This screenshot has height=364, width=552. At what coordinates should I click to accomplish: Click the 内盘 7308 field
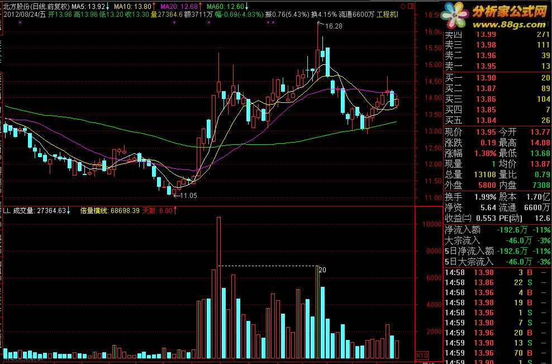[x=525, y=185]
